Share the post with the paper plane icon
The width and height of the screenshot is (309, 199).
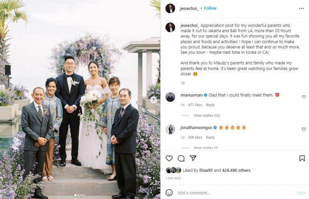[193, 158]
